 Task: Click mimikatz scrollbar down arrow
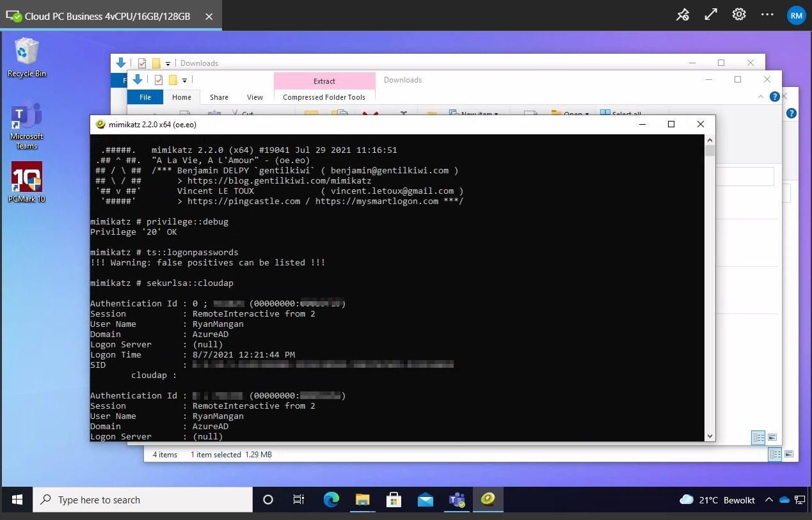(x=709, y=436)
